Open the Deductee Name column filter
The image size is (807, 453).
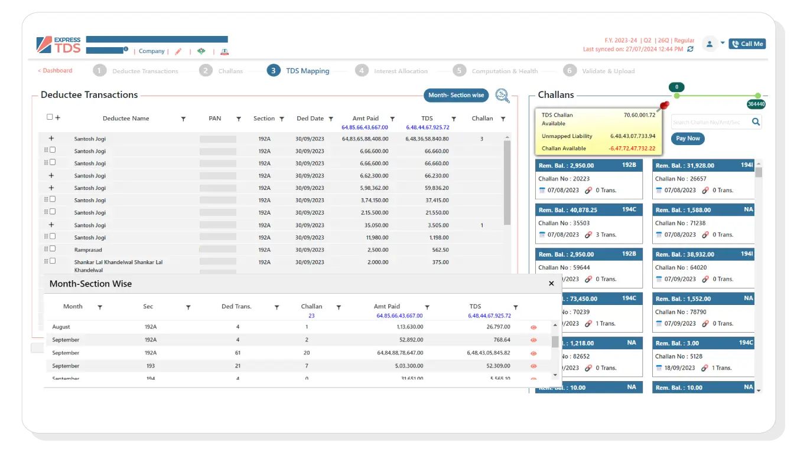click(183, 119)
